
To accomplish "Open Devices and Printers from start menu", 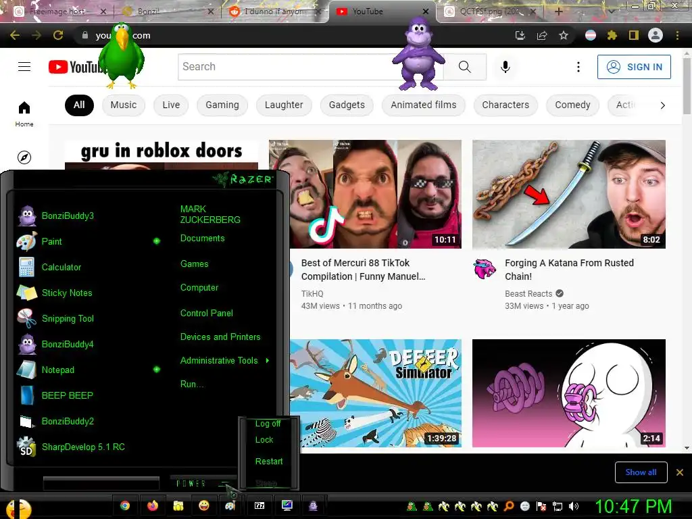I will tap(220, 337).
